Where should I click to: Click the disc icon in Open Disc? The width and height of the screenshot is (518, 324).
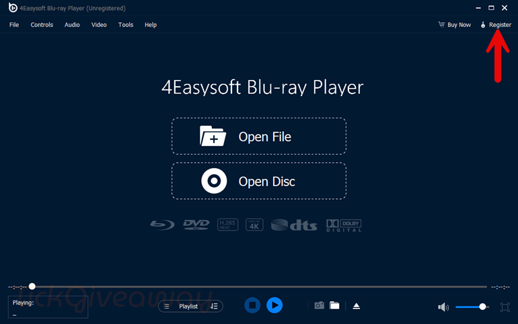click(x=214, y=181)
